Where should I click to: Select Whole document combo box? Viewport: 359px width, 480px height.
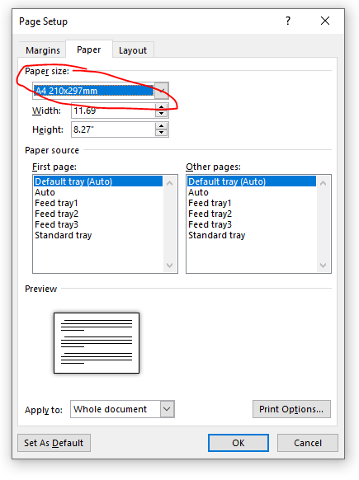tap(122, 409)
